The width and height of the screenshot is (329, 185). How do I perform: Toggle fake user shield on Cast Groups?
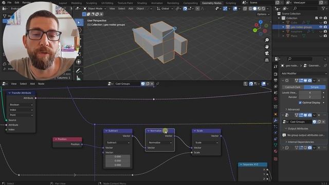[x=143, y=84]
